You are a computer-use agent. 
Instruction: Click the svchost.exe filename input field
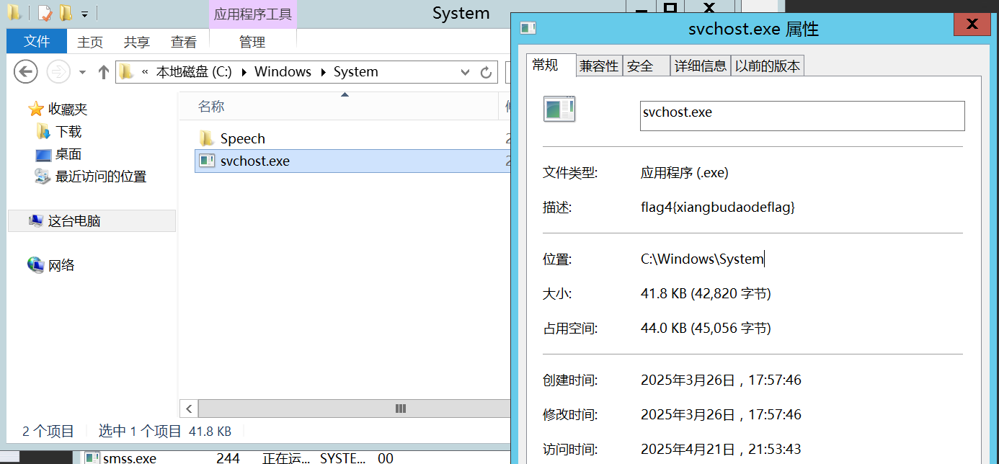[x=802, y=115]
